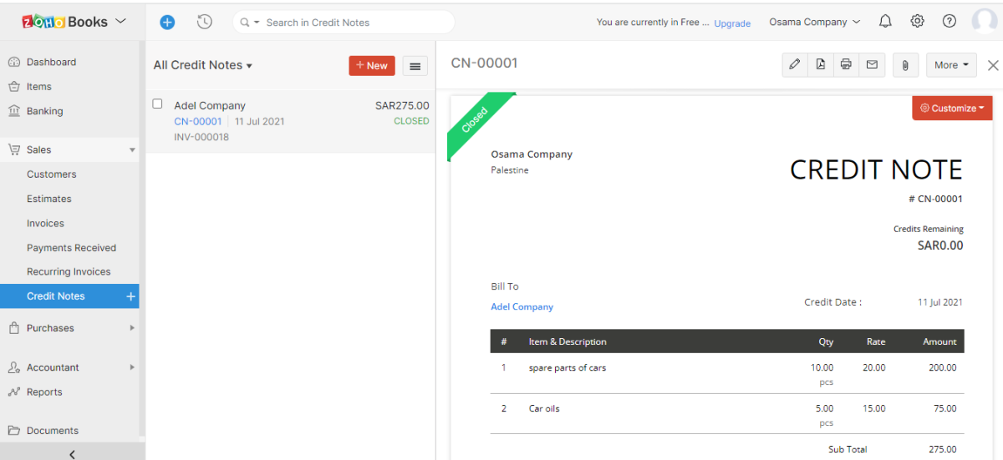Open Invoices in the sidebar
Viewport: 1003px width, 460px height.
coord(45,223)
